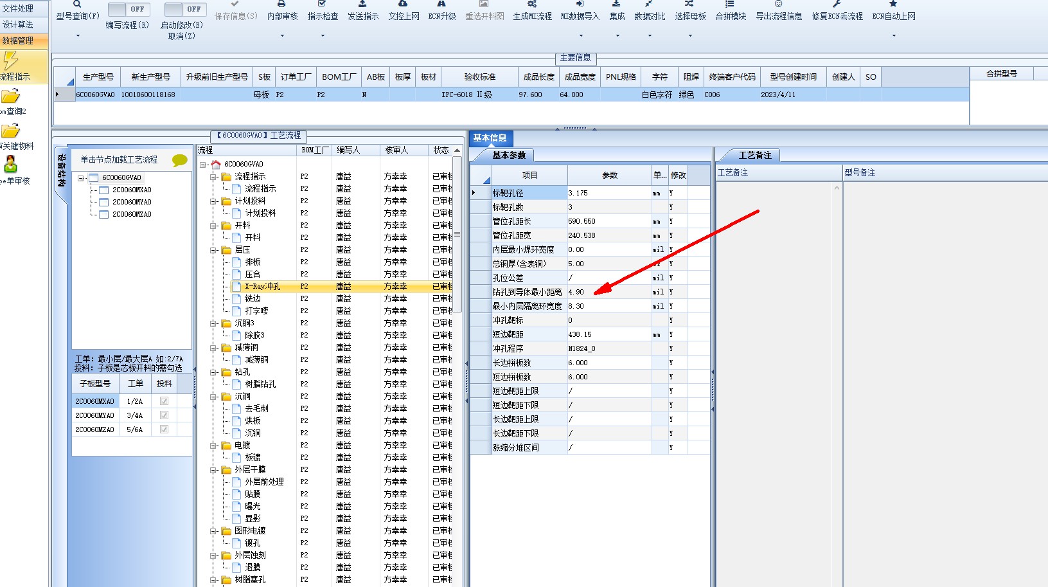Viewport: 1048px width, 587px height.
Task: Click the 指示检查 checkbox icon
Action: (322, 4)
